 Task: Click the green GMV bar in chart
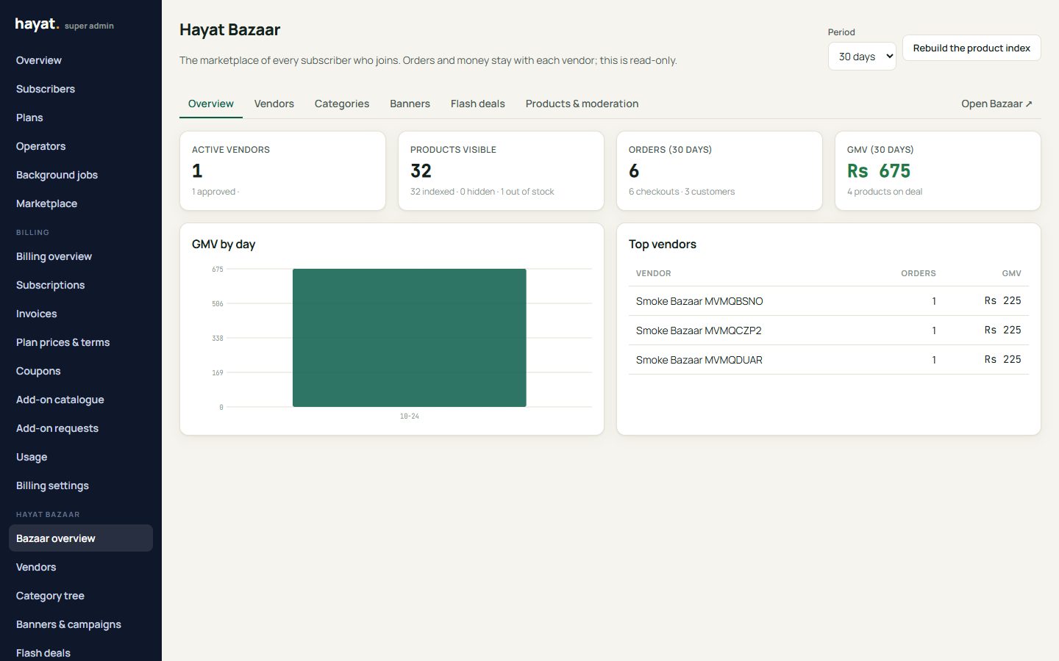[x=410, y=338]
